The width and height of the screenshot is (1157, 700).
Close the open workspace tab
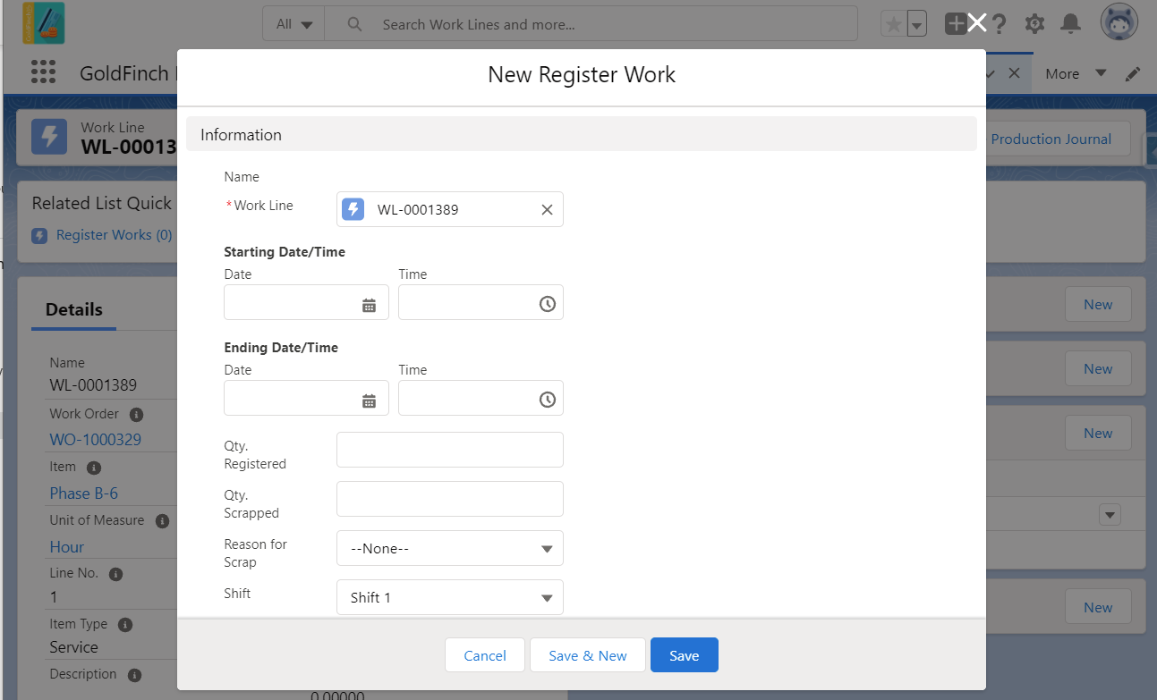pos(1014,73)
